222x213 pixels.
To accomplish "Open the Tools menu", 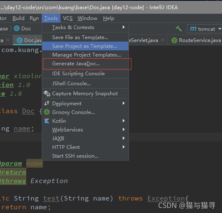I will [x=51, y=18].
